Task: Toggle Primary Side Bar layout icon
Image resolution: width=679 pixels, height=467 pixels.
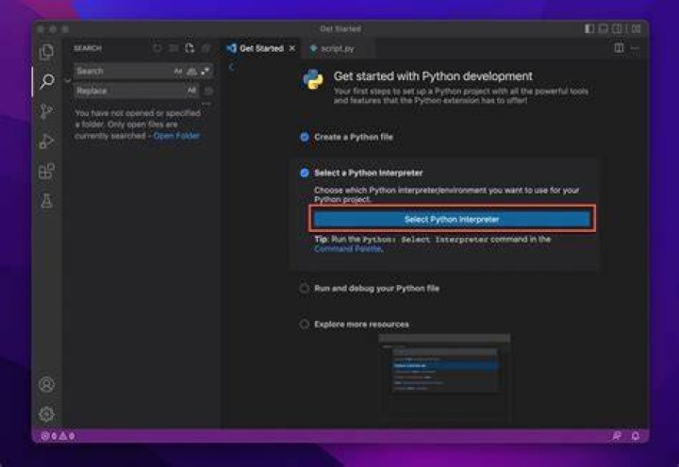Action: 589,28
